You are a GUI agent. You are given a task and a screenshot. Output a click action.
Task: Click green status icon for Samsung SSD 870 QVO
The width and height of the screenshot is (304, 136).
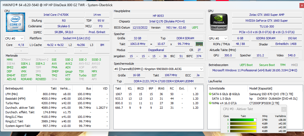pyautogui.click(x=210, y=94)
